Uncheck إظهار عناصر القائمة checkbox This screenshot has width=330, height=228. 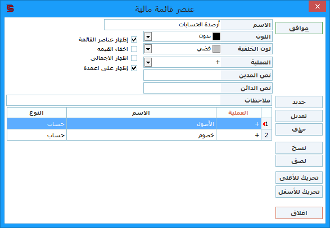click(x=134, y=39)
